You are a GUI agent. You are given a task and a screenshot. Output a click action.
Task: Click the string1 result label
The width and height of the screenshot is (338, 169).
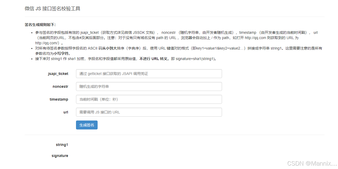tap(62, 145)
